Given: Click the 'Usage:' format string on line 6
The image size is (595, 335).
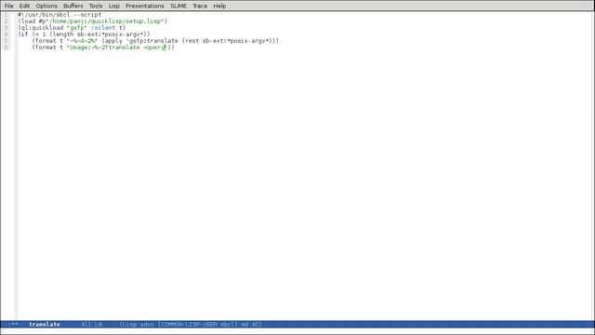Looking at the screenshot, I should (118, 47).
